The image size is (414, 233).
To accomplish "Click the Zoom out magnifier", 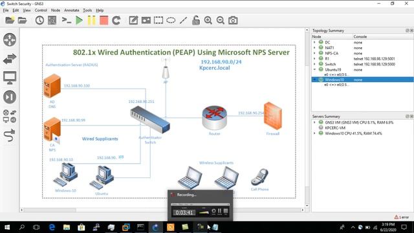I will (221, 20).
